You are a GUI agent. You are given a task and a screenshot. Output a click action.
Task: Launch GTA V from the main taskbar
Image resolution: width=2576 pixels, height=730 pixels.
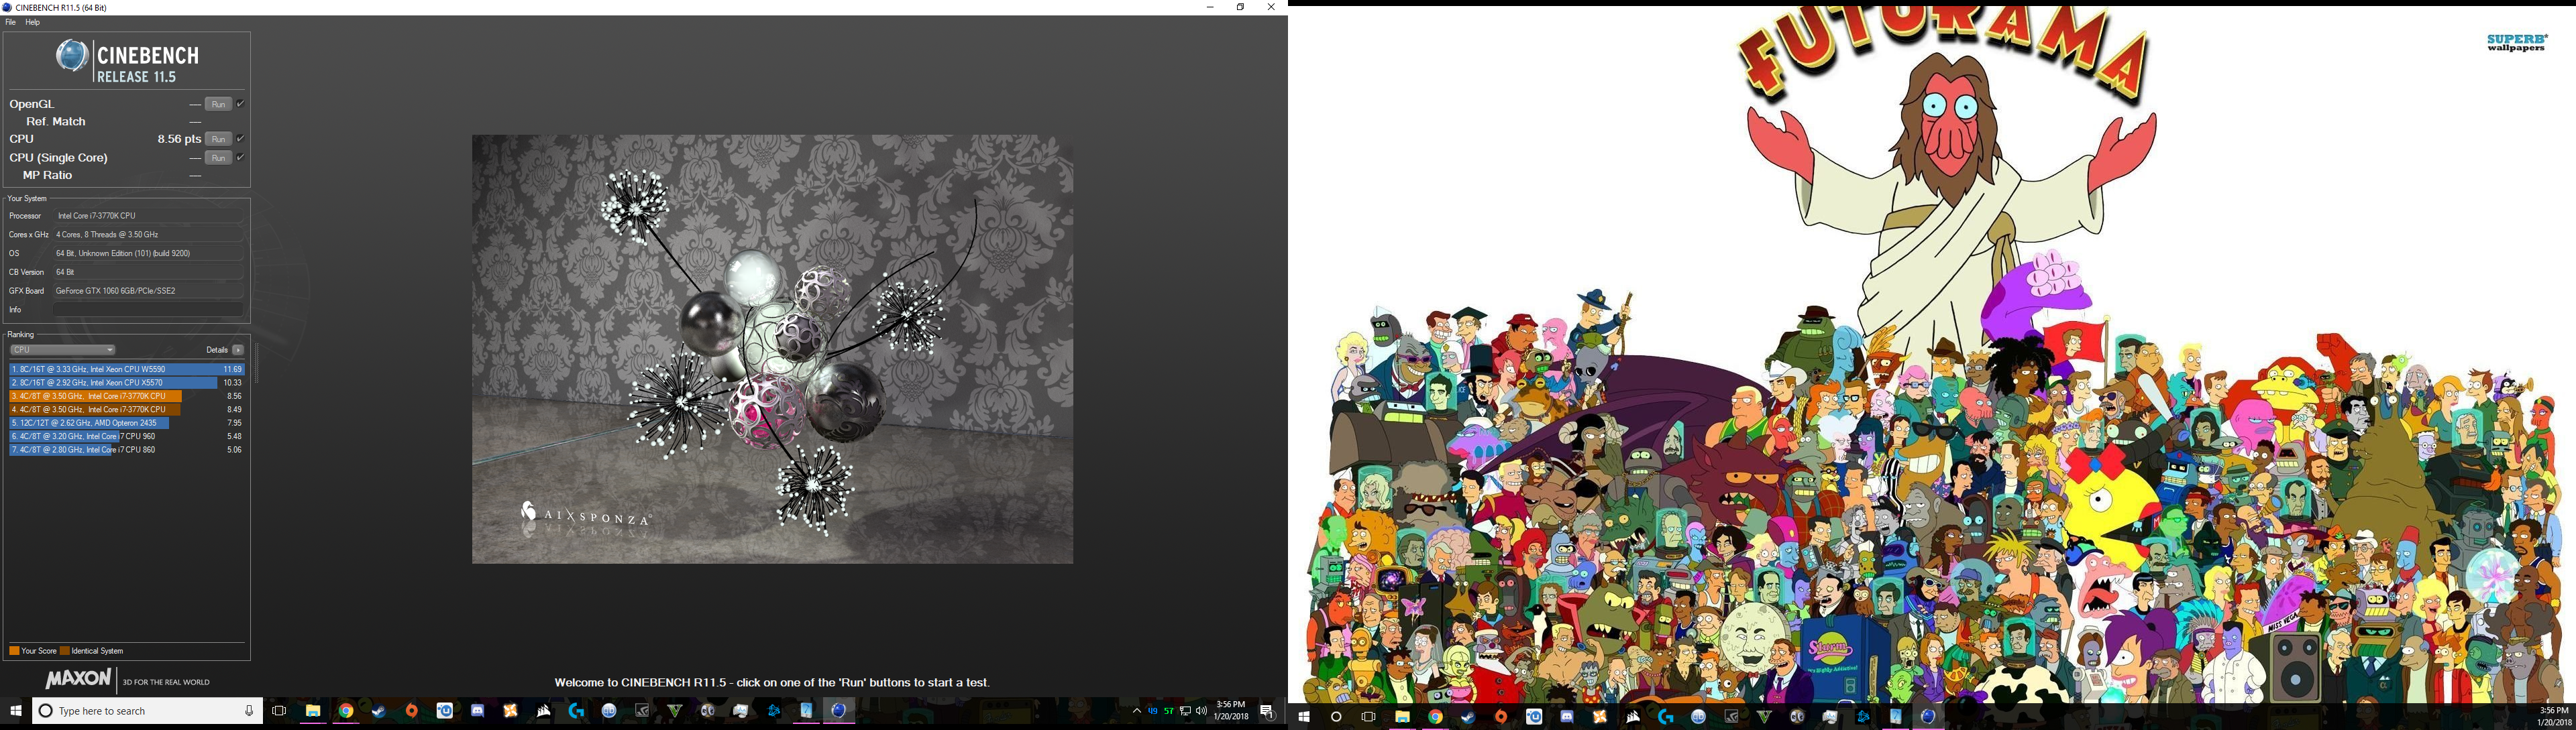click(675, 711)
